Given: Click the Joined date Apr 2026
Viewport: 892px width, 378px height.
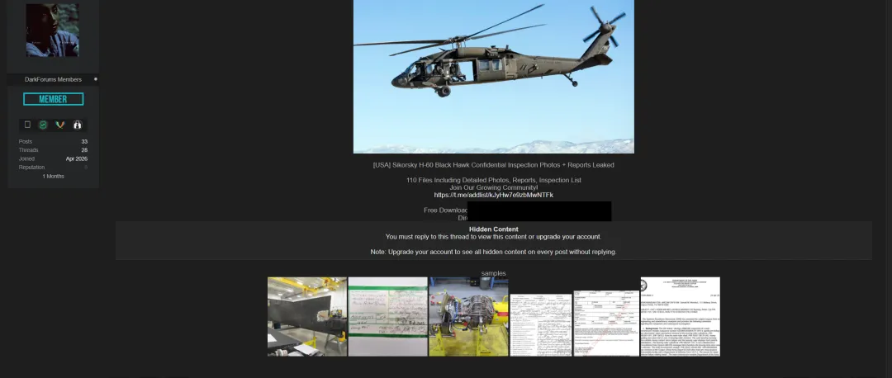Looking at the screenshot, I should coord(77,158).
